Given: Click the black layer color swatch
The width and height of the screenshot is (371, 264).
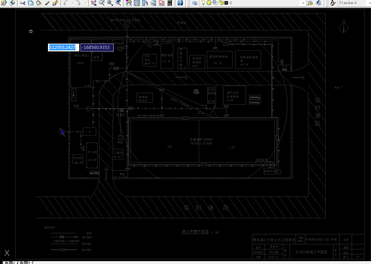Looking at the screenshot, I should tap(227, 3).
